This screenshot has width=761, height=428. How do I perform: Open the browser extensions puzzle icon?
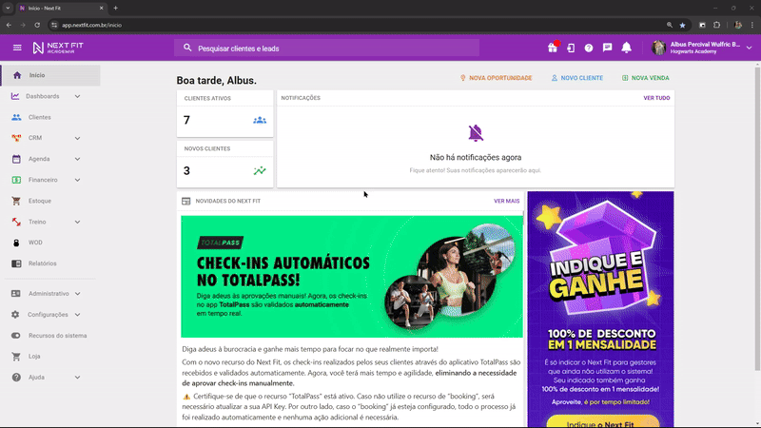717,25
